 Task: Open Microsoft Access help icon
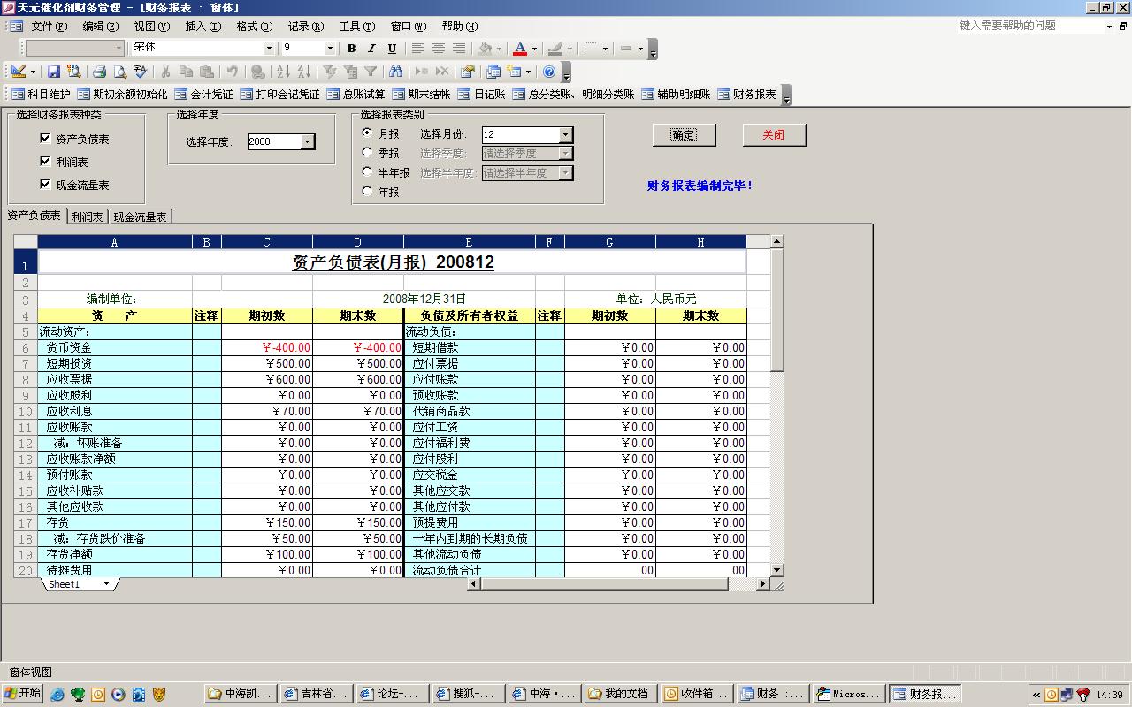[x=549, y=72]
